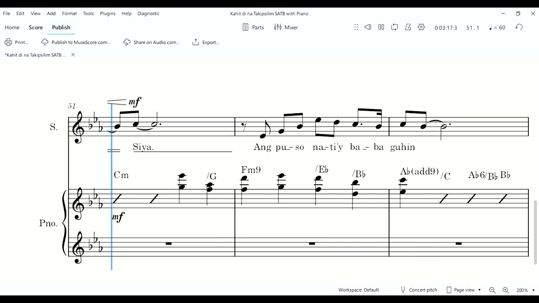Click the tempo quarter note = 60
Screen dimensions: 539x303
point(497,27)
